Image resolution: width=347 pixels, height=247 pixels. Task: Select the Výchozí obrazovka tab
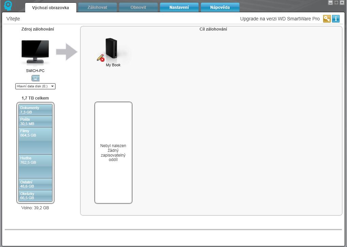pyautogui.click(x=50, y=7)
